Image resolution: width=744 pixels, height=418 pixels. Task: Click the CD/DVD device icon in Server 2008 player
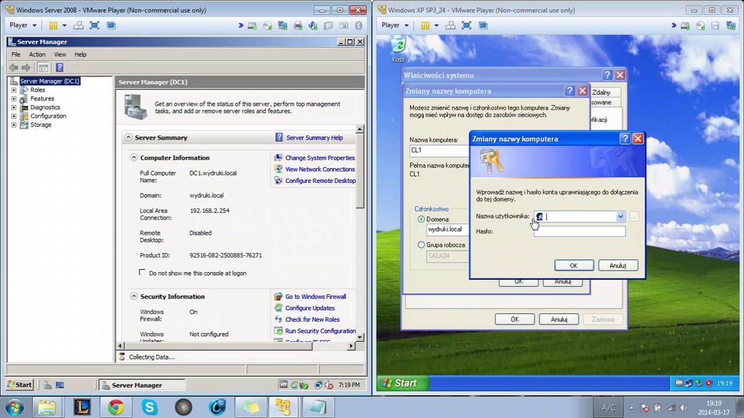tap(267, 26)
